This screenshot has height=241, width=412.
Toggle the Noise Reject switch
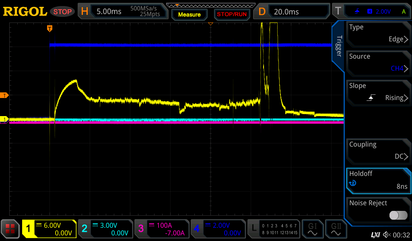(398, 215)
